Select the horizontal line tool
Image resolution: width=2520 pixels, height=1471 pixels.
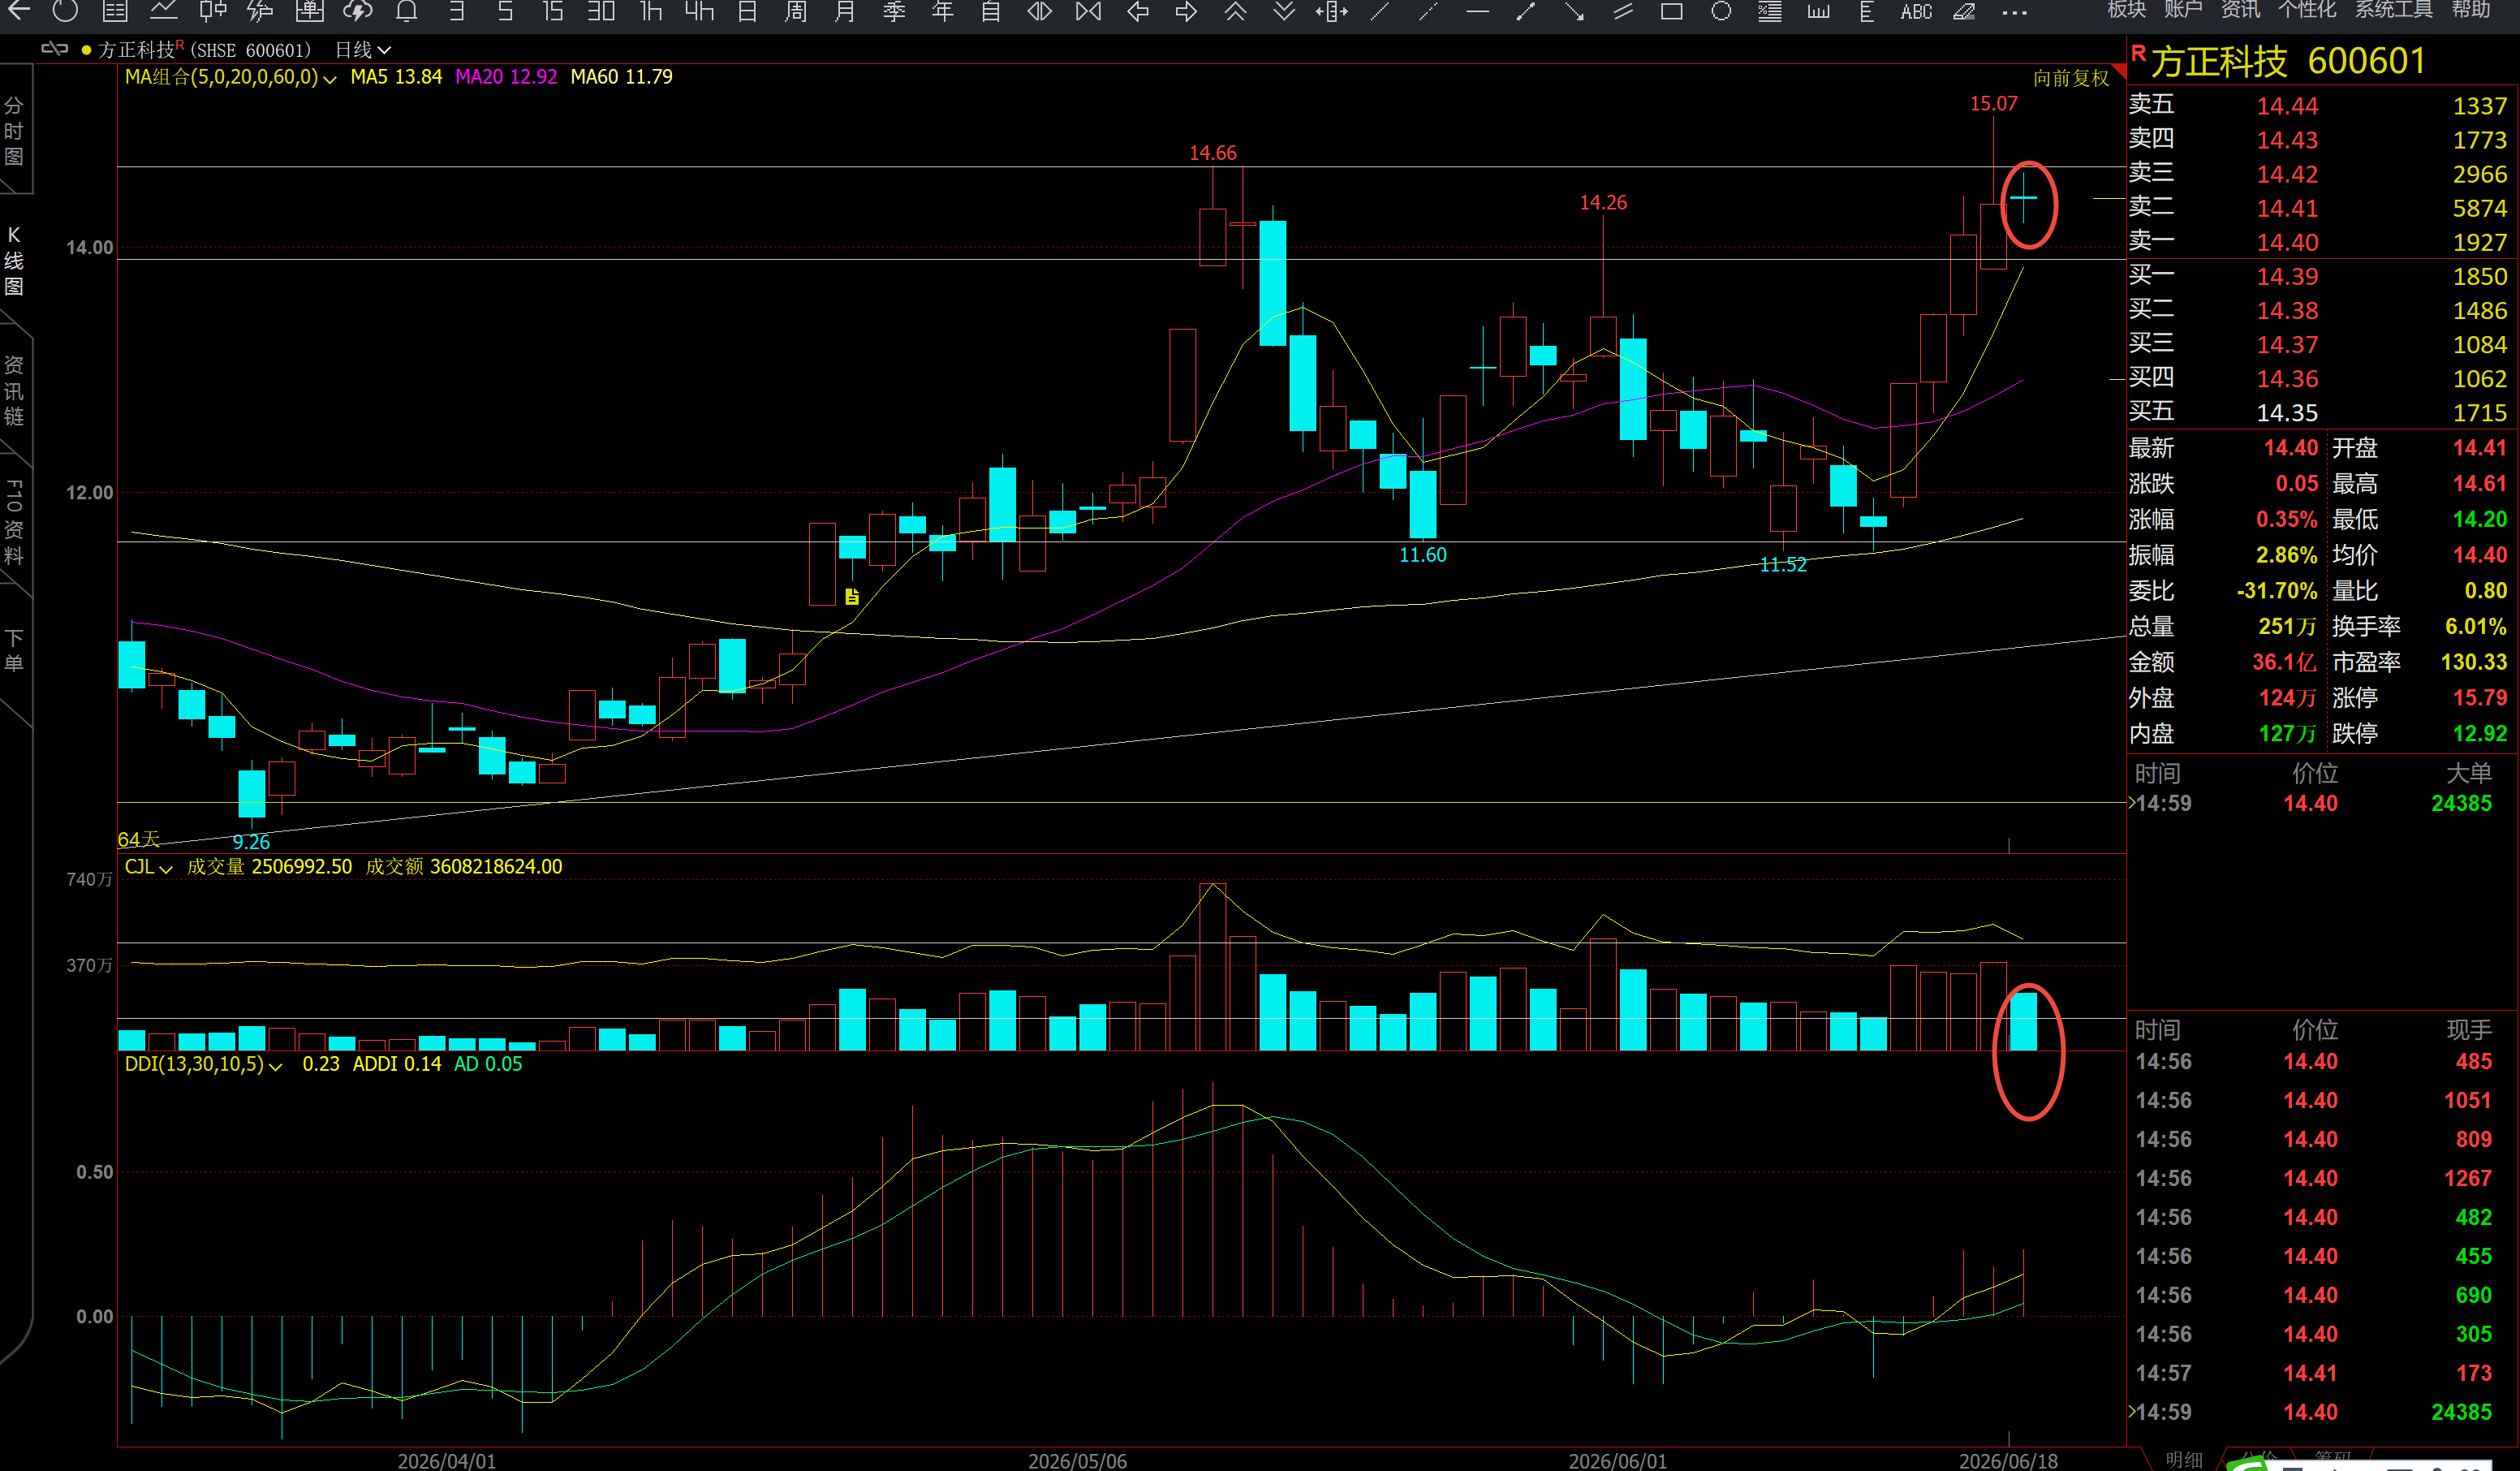pyautogui.click(x=1477, y=11)
